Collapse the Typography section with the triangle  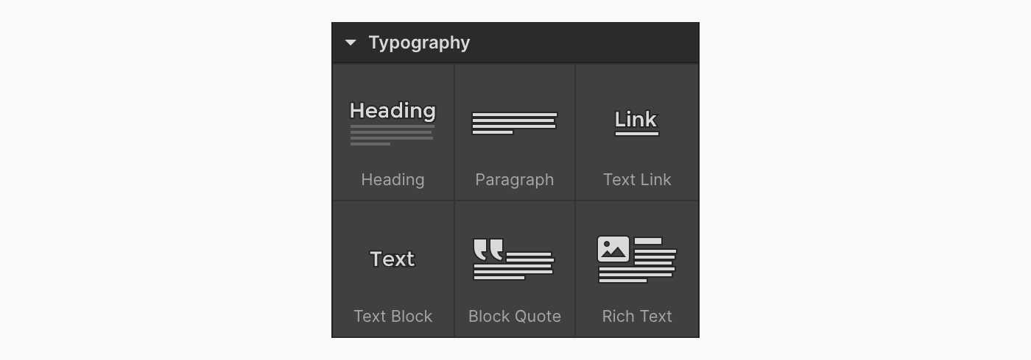pyautogui.click(x=351, y=43)
